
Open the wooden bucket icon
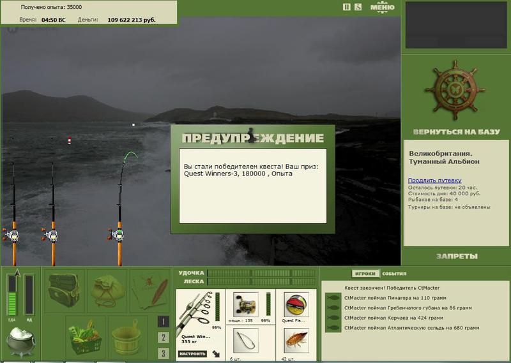(x=127, y=337)
